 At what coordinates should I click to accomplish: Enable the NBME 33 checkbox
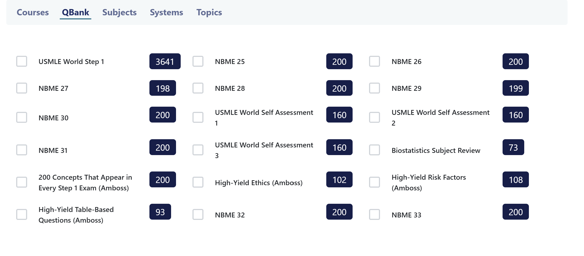(375, 215)
